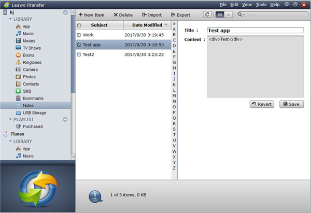Select the Contacts category
Image resolution: width=311 pixels, height=213 pixels.
31,84
